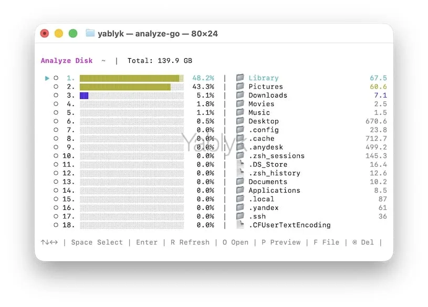This screenshot has height=307, width=428.
Task: Toggle selection circle for row 10
Action: click(x=56, y=156)
